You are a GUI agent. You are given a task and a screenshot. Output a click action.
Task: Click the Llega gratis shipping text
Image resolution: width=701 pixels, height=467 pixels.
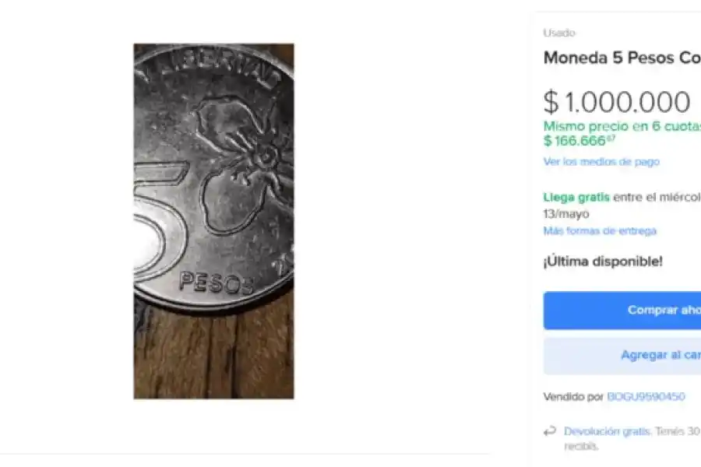(576, 198)
